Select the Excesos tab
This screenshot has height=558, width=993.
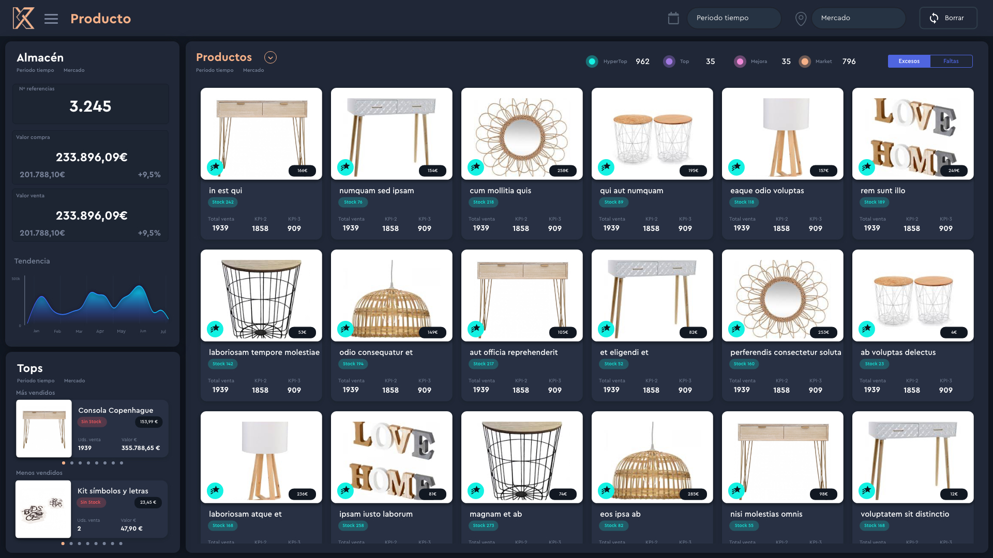tap(909, 61)
